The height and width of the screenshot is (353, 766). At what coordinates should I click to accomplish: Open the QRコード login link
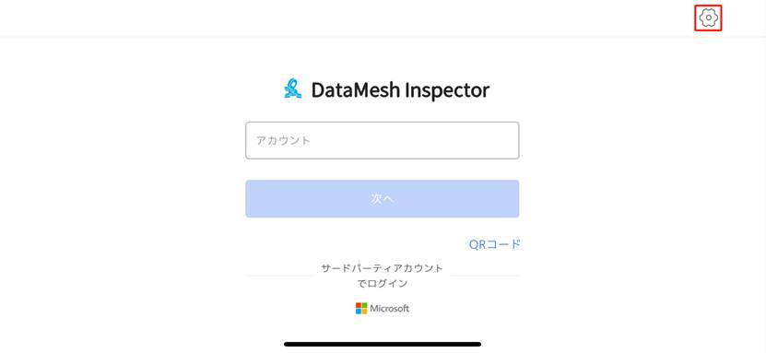(x=494, y=244)
